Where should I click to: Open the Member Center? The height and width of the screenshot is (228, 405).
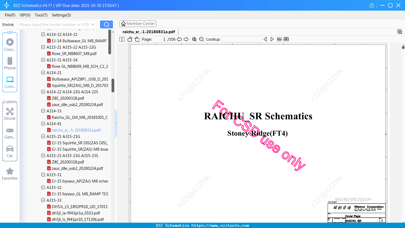point(138,24)
